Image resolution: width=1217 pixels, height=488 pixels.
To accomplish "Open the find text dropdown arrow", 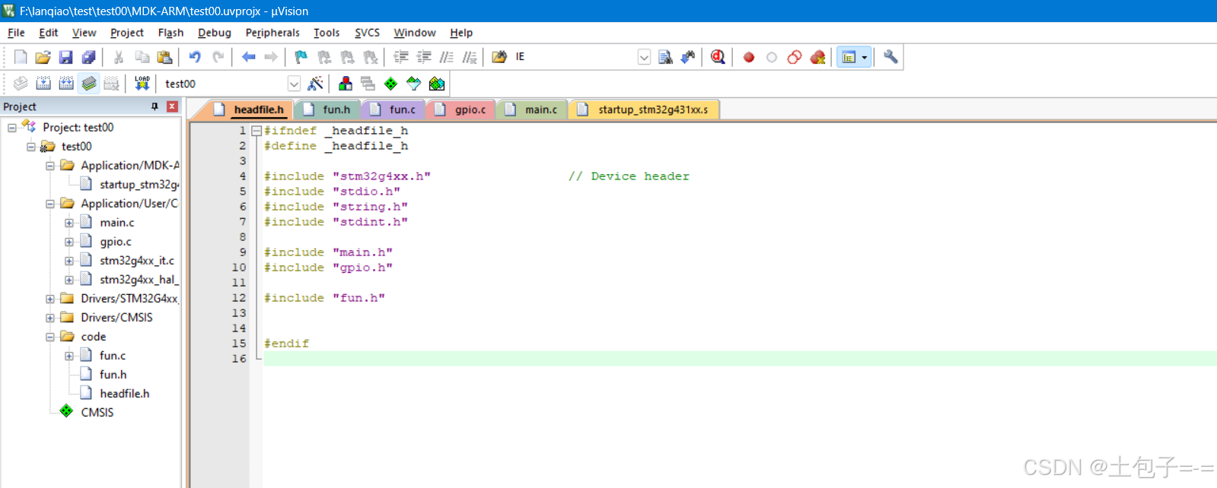I will click(644, 57).
